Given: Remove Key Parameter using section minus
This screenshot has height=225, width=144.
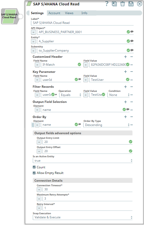Looking at the screenshot, I should click(x=131, y=72).
